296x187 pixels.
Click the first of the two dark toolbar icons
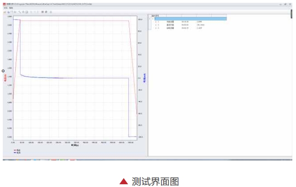42,11
